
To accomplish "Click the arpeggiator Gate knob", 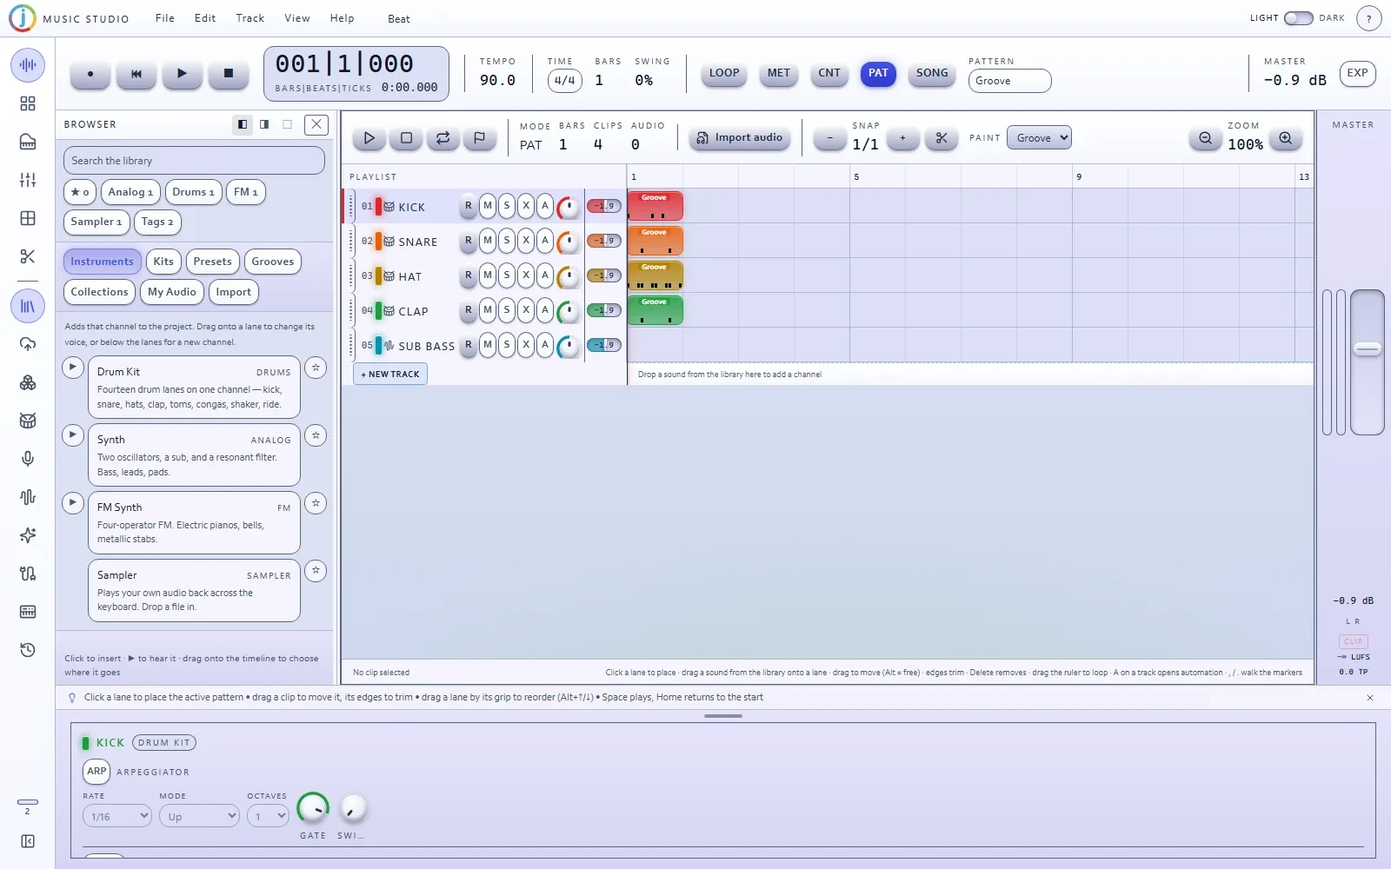I will point(313,809).
